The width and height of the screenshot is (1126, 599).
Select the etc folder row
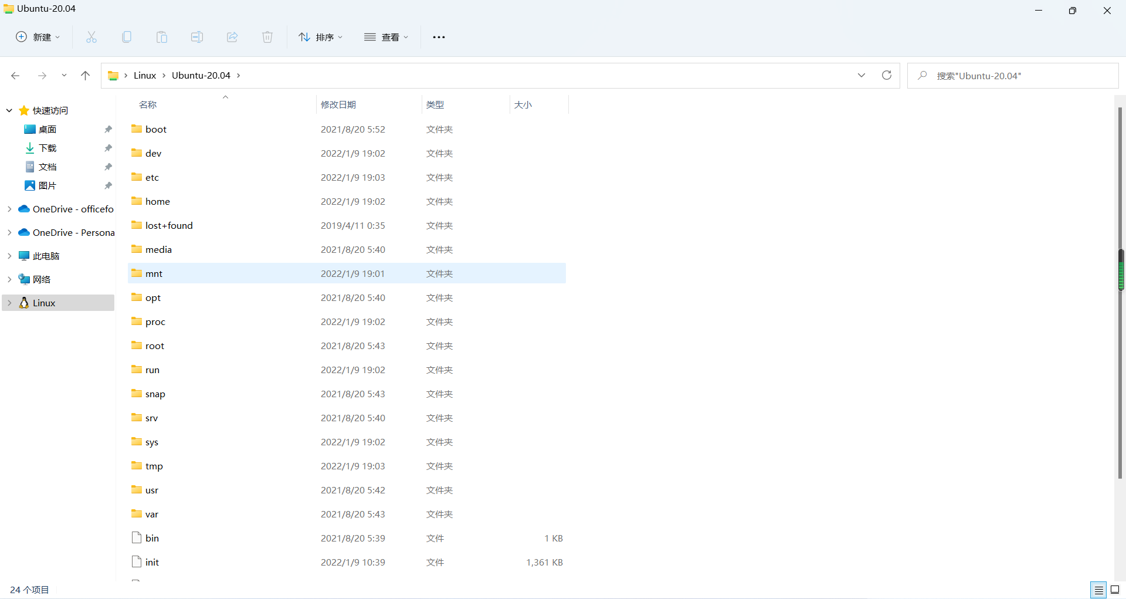pos(347,177)
